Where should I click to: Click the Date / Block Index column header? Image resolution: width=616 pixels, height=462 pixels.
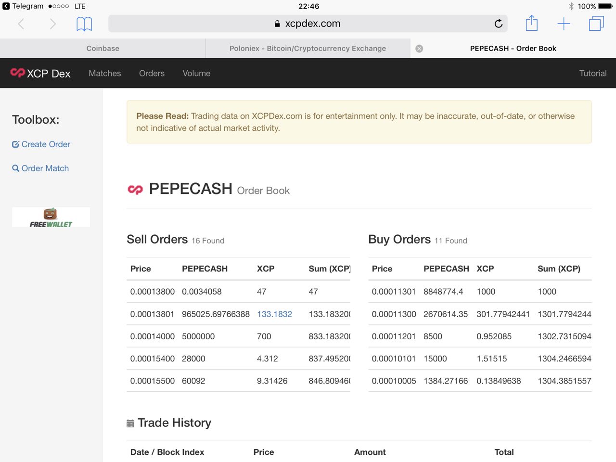click(x=167, y=452)
